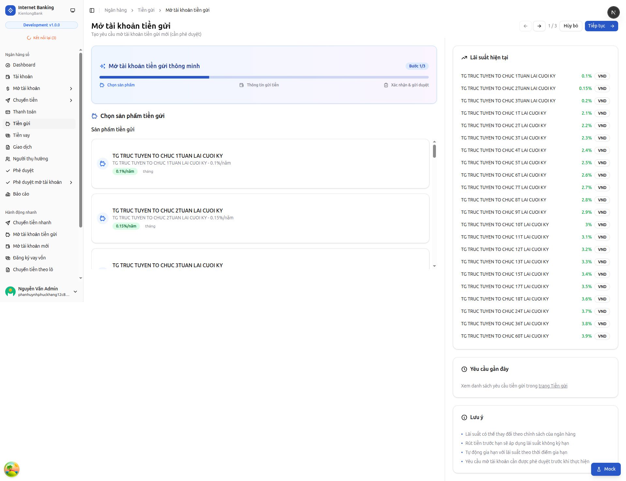626x481 pixels.
Task: Click the N user avatar
Action: (613, 12)
